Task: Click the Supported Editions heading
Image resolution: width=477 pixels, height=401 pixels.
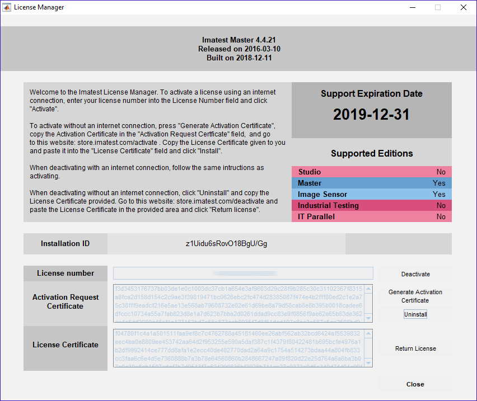Action: pyautogui.click(x=372, y=153)
